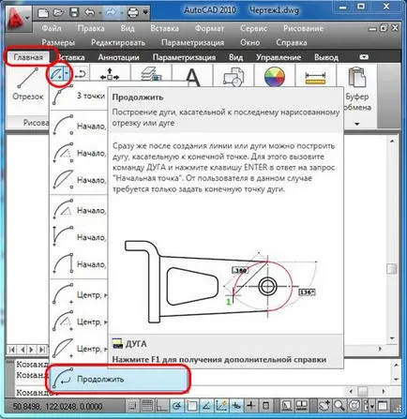Toggle grid display in status bar
Viewport: 407px width, 419px height.
pos(147,406)
